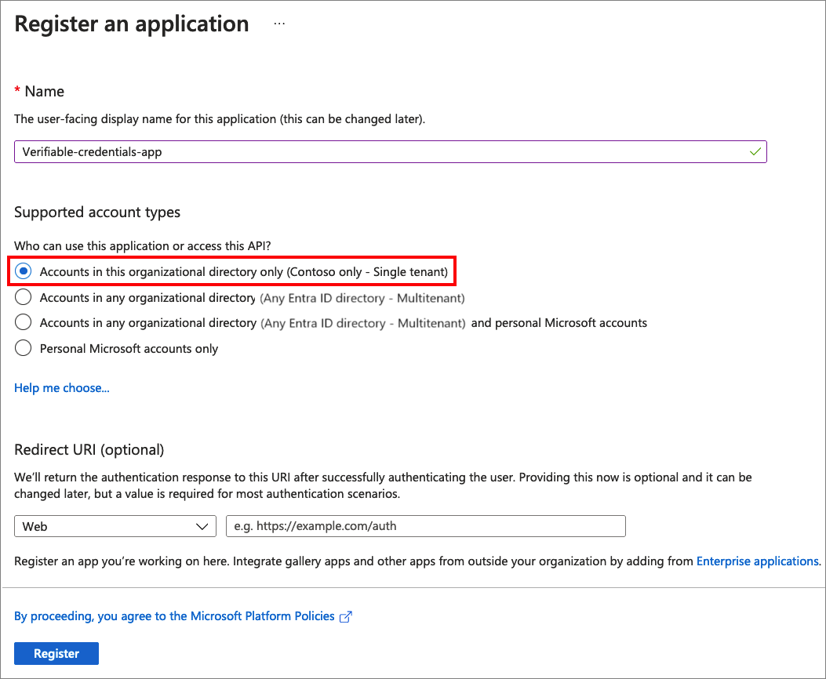This screenshot has width=826, height=679.
Task: Click the Register an application title
Action: (x=132, y=24)
